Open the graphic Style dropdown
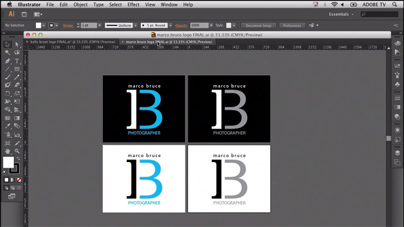The height and width of the screenshot is (227, 404). pos(234,25)
